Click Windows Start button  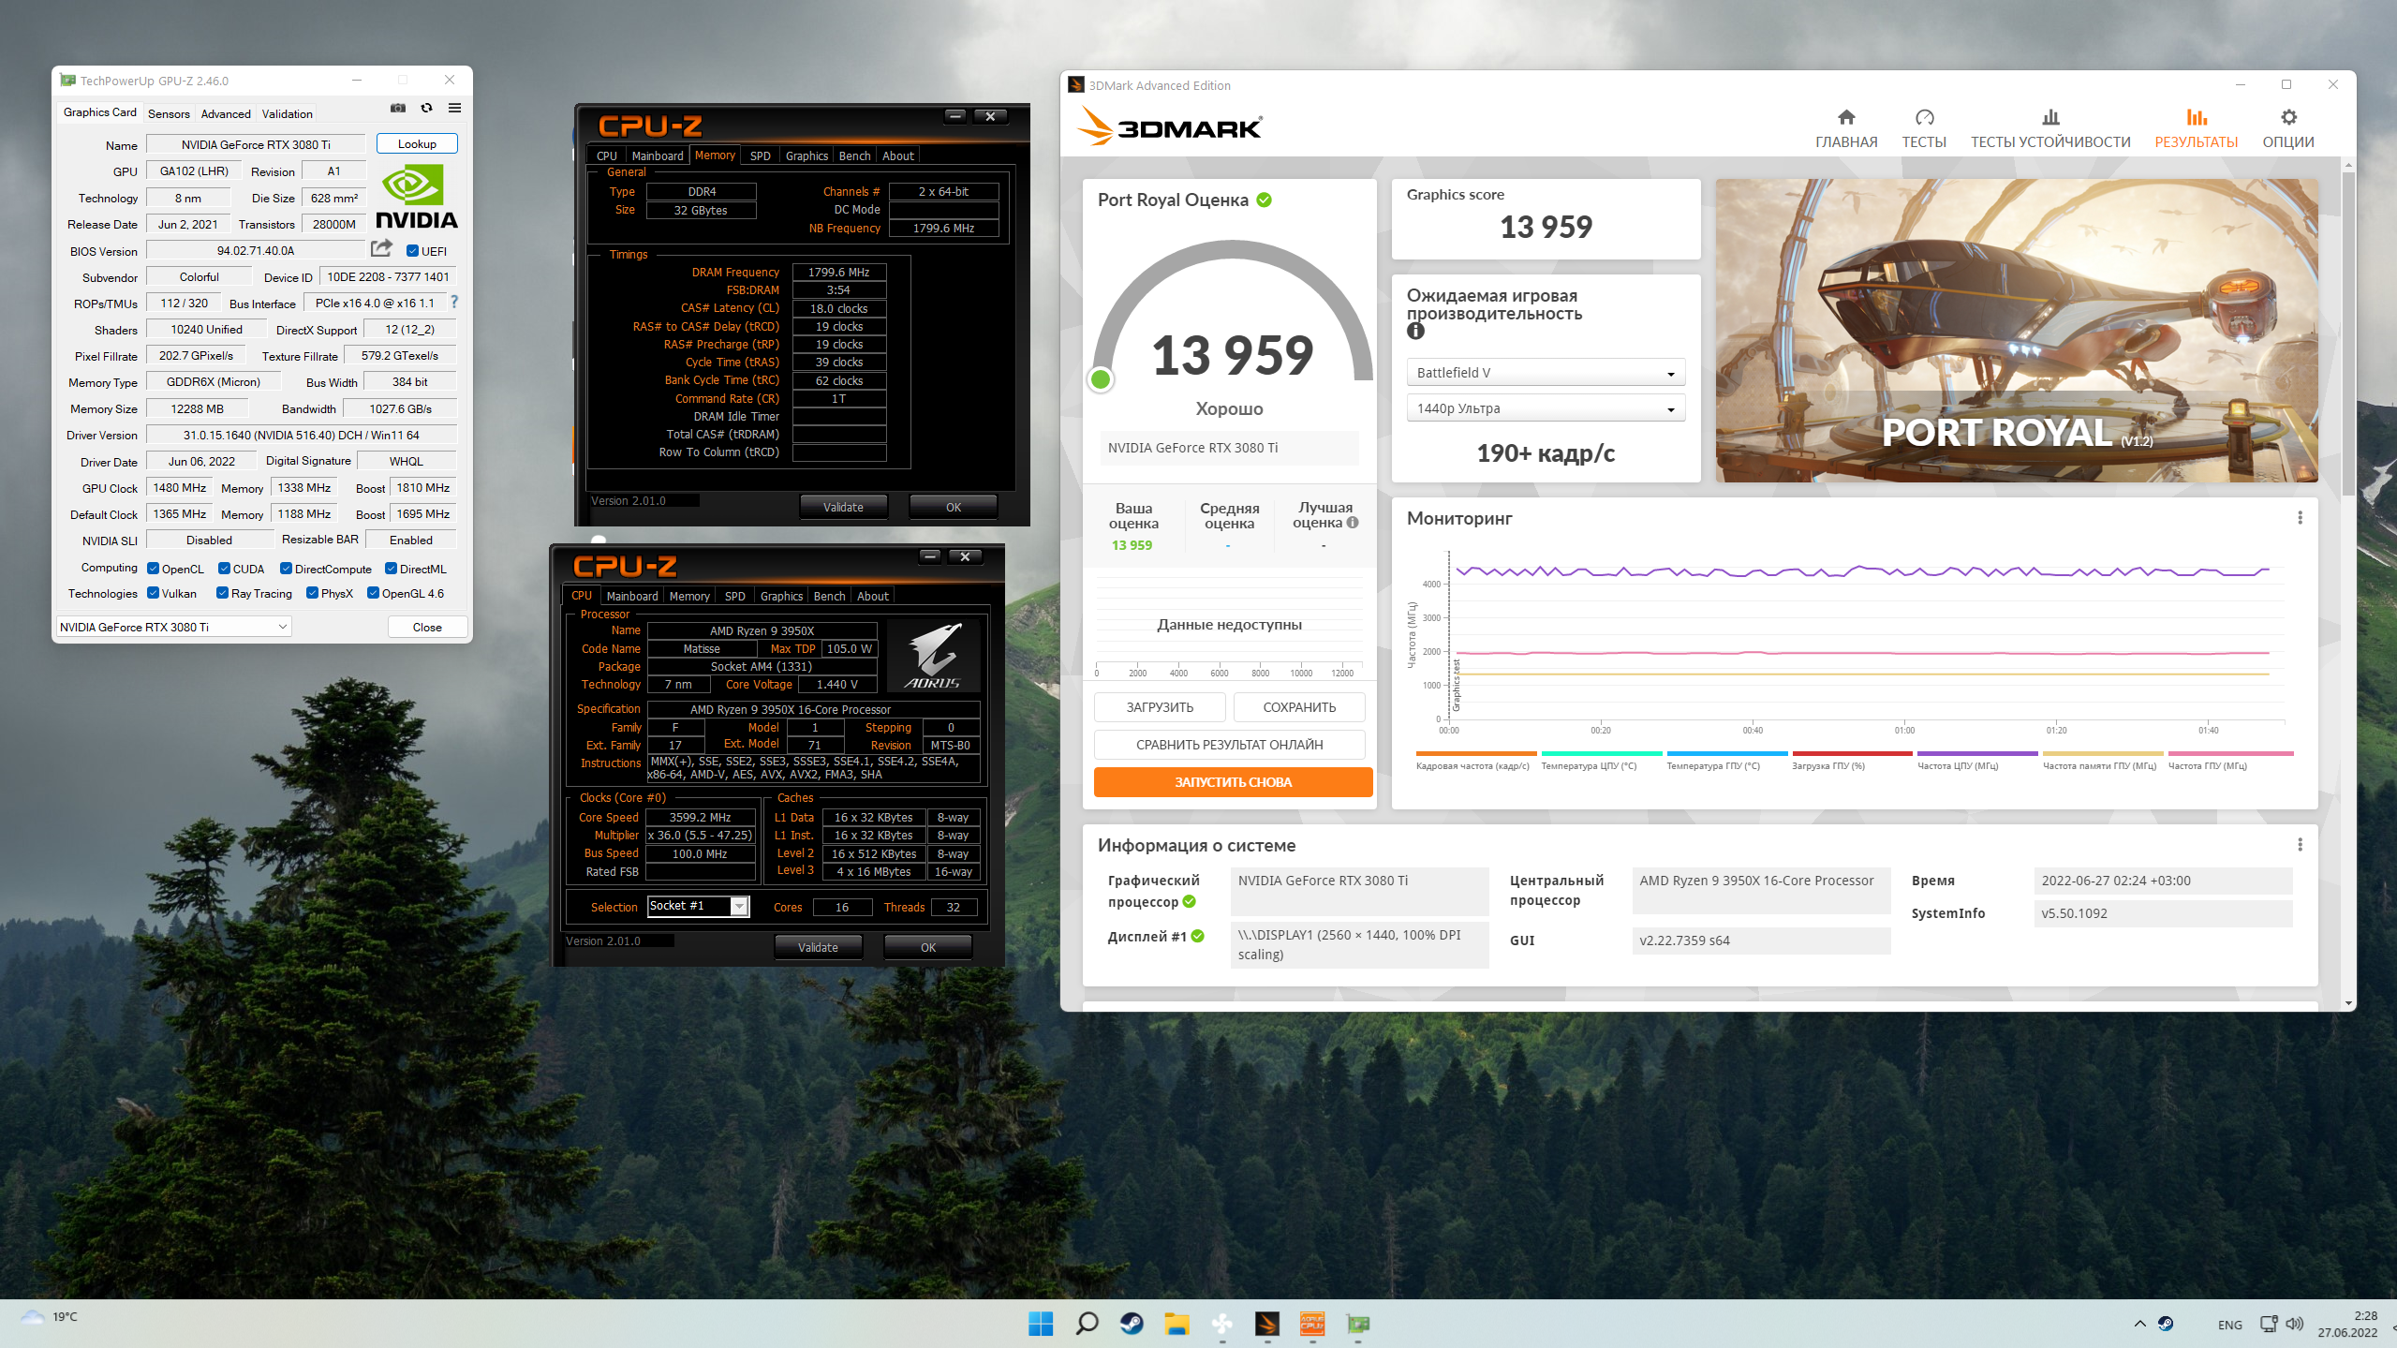coord(1040,1324)
